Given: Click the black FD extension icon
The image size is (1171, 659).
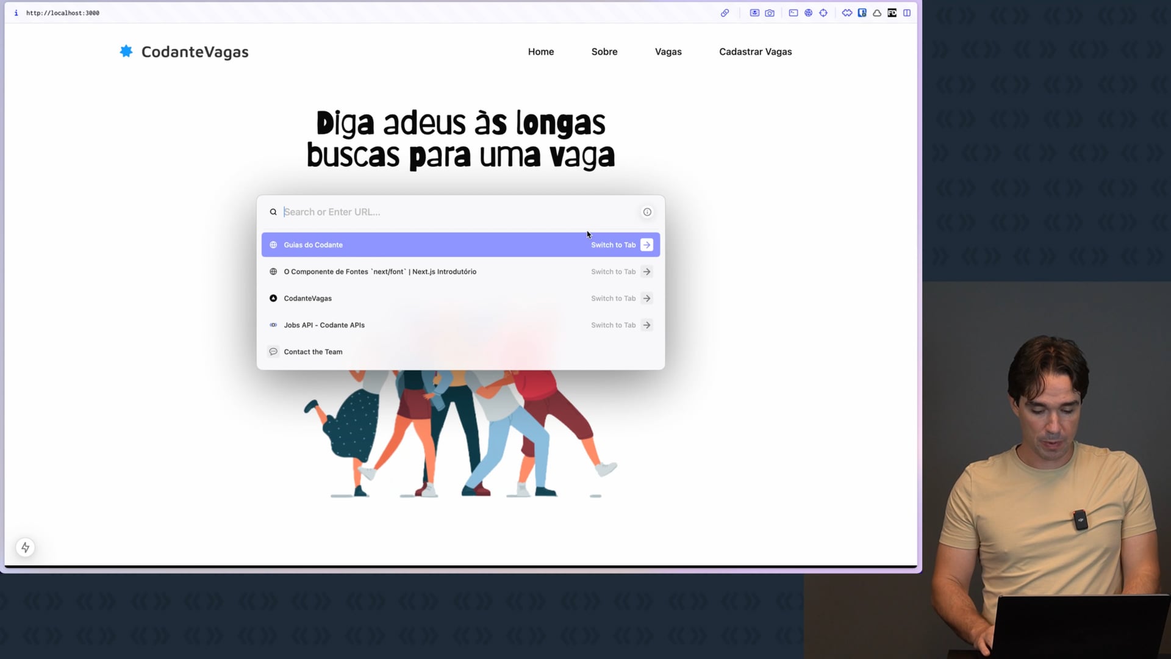Looking at the screenshot, I should click(892, 13).
